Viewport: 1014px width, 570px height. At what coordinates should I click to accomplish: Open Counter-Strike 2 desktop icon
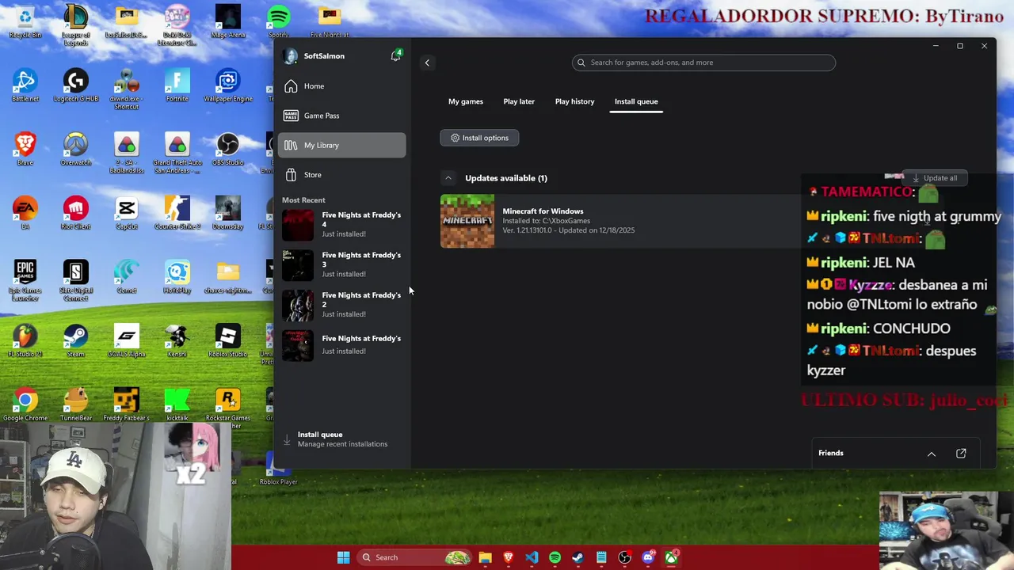(177, 214)
